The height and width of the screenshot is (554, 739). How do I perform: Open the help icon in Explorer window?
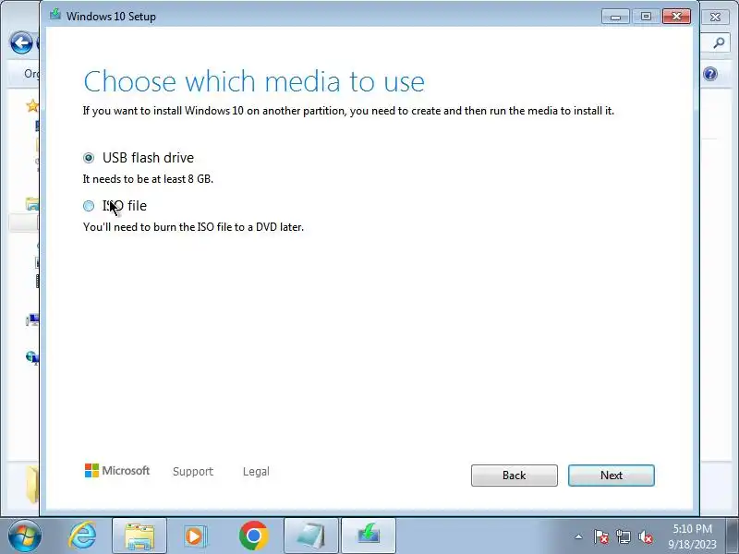[x=710, y=74]
